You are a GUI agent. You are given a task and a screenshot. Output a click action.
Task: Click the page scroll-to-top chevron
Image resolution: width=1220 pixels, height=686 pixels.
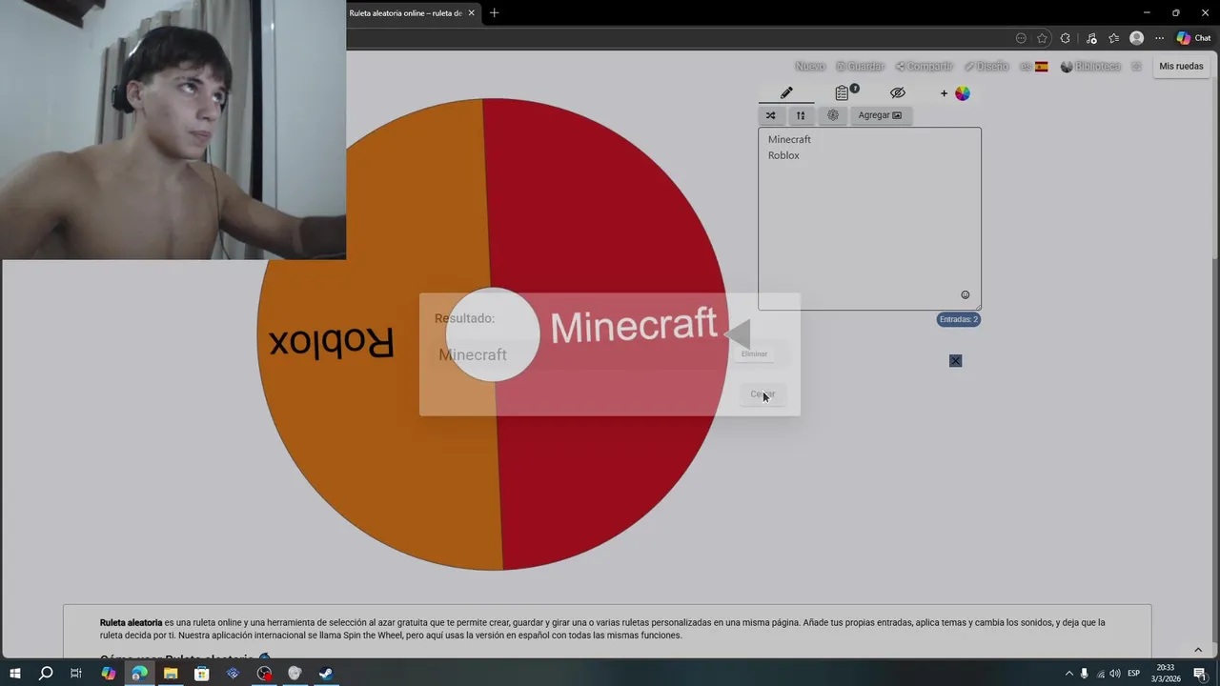click(1198, 650)
